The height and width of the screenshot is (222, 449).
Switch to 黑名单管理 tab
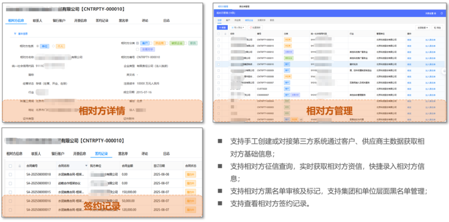[x=245, y=7]
